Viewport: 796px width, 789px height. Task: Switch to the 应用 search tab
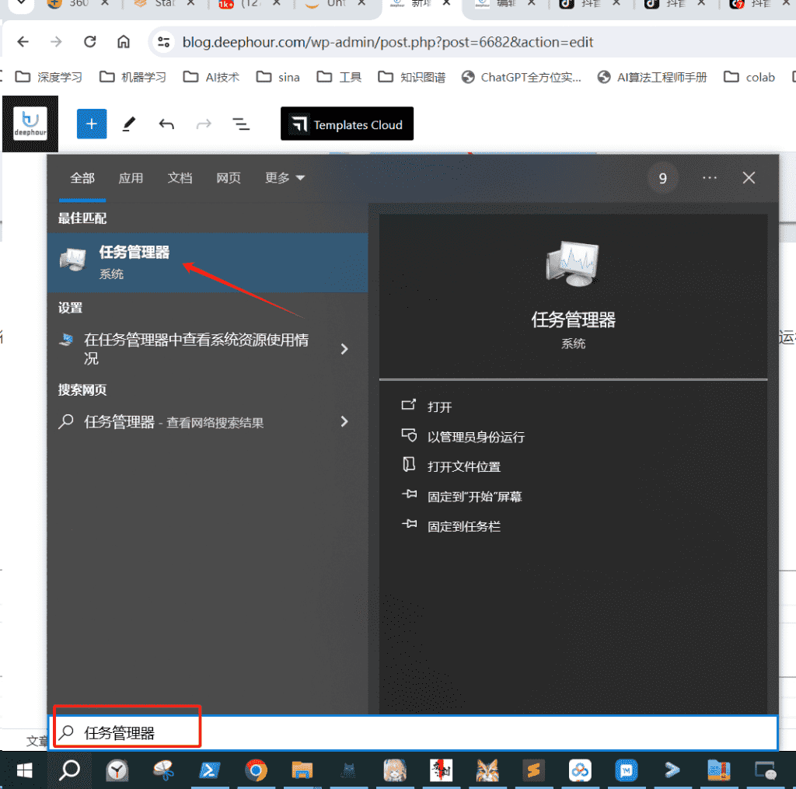131,178
